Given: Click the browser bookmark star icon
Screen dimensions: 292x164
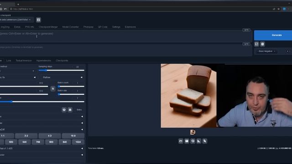Looking at the screenshot, I should coord(279,9).
